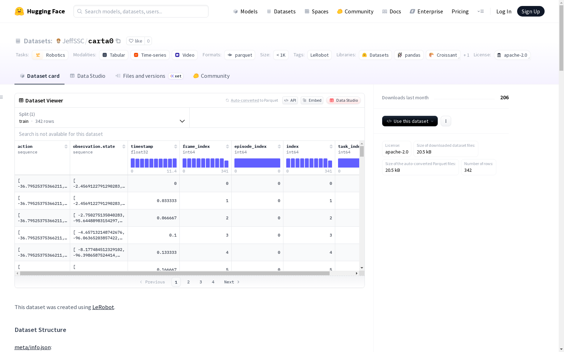Sort the episode_index column

(279, 146)
